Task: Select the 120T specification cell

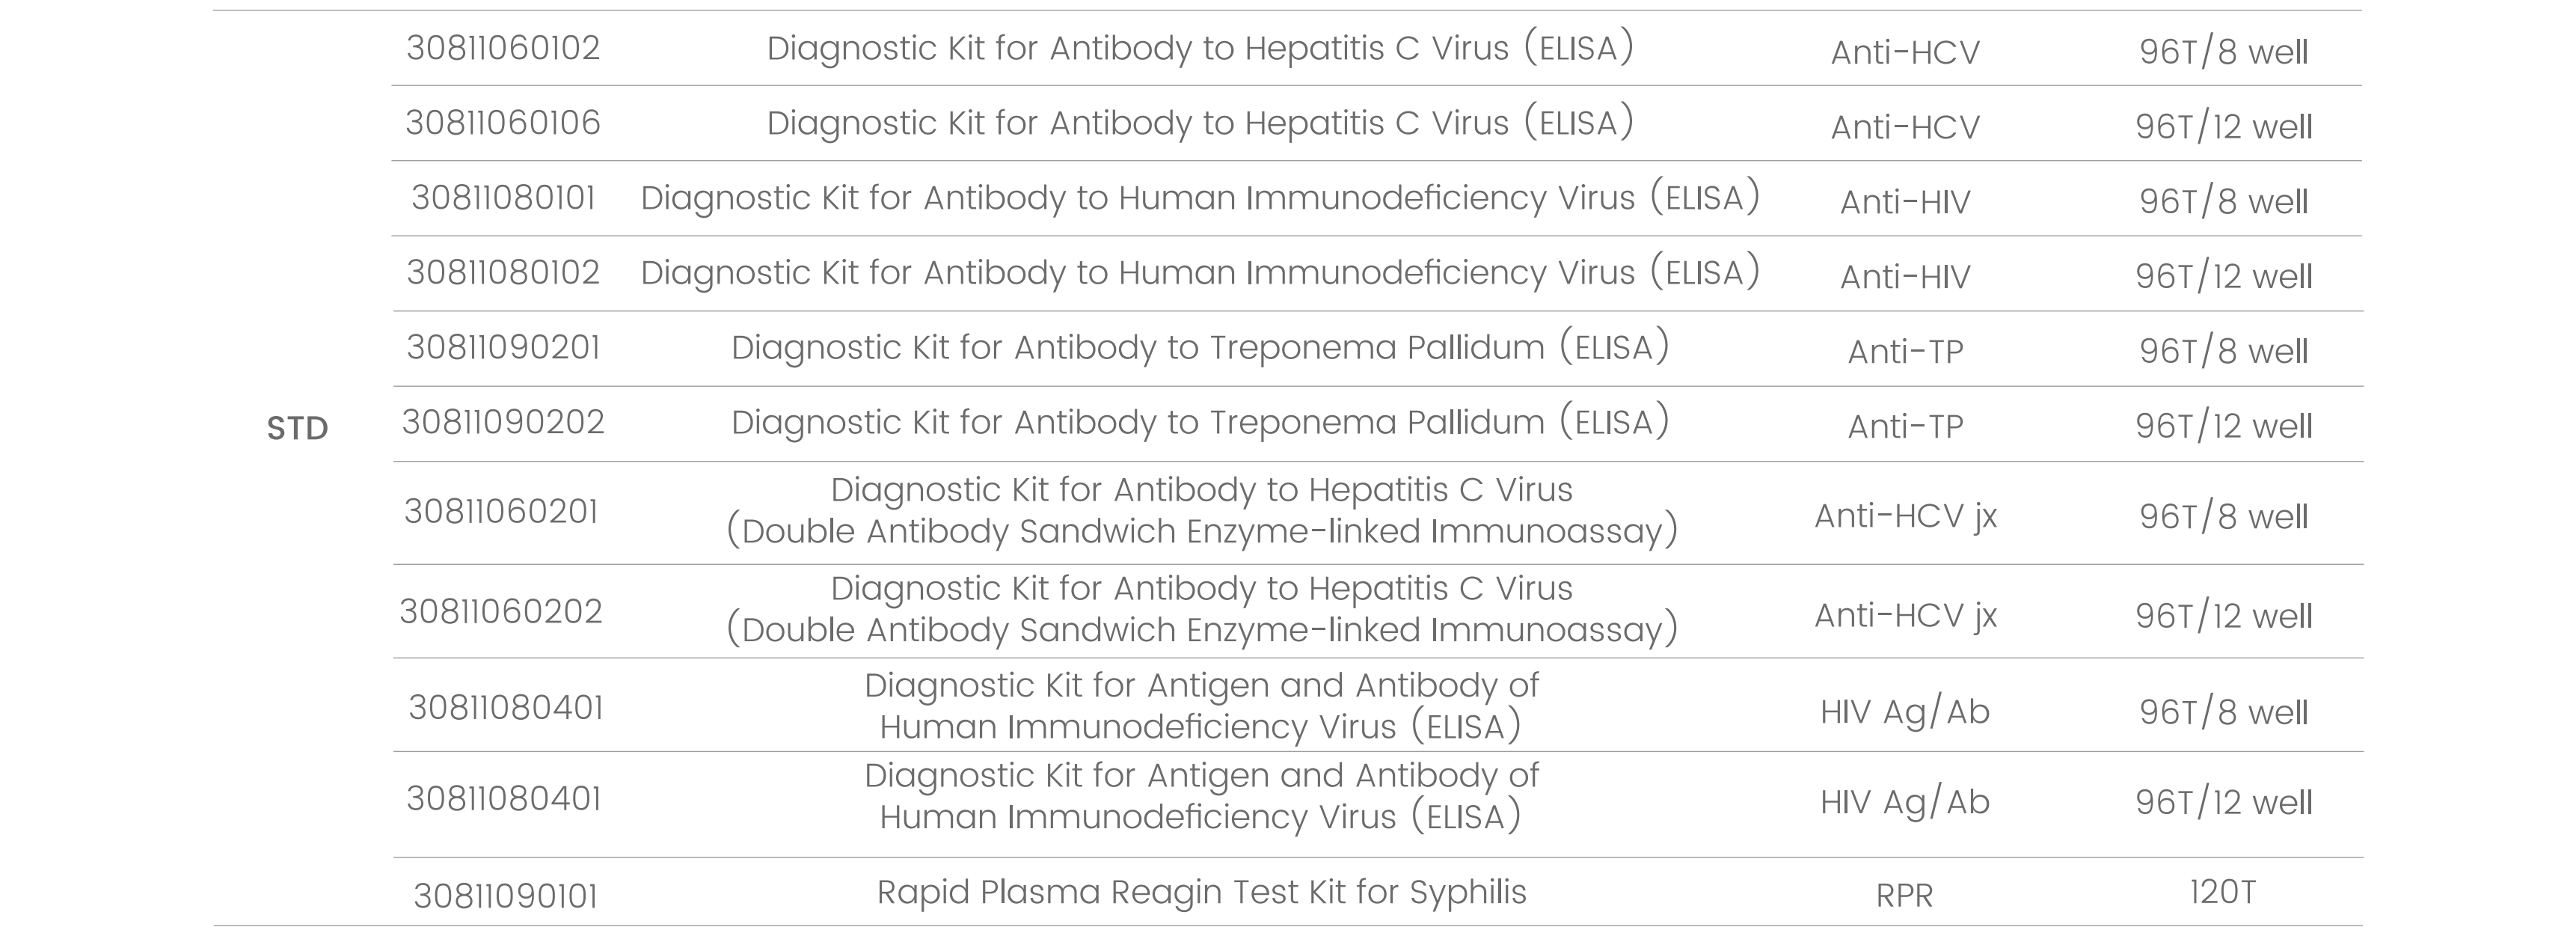Action: [2222, 892]
